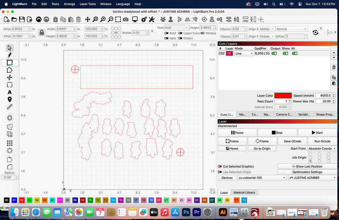Select the Measure tool
Image resolution: width=339 pixels, height=220 pixels.
point(10,106)
